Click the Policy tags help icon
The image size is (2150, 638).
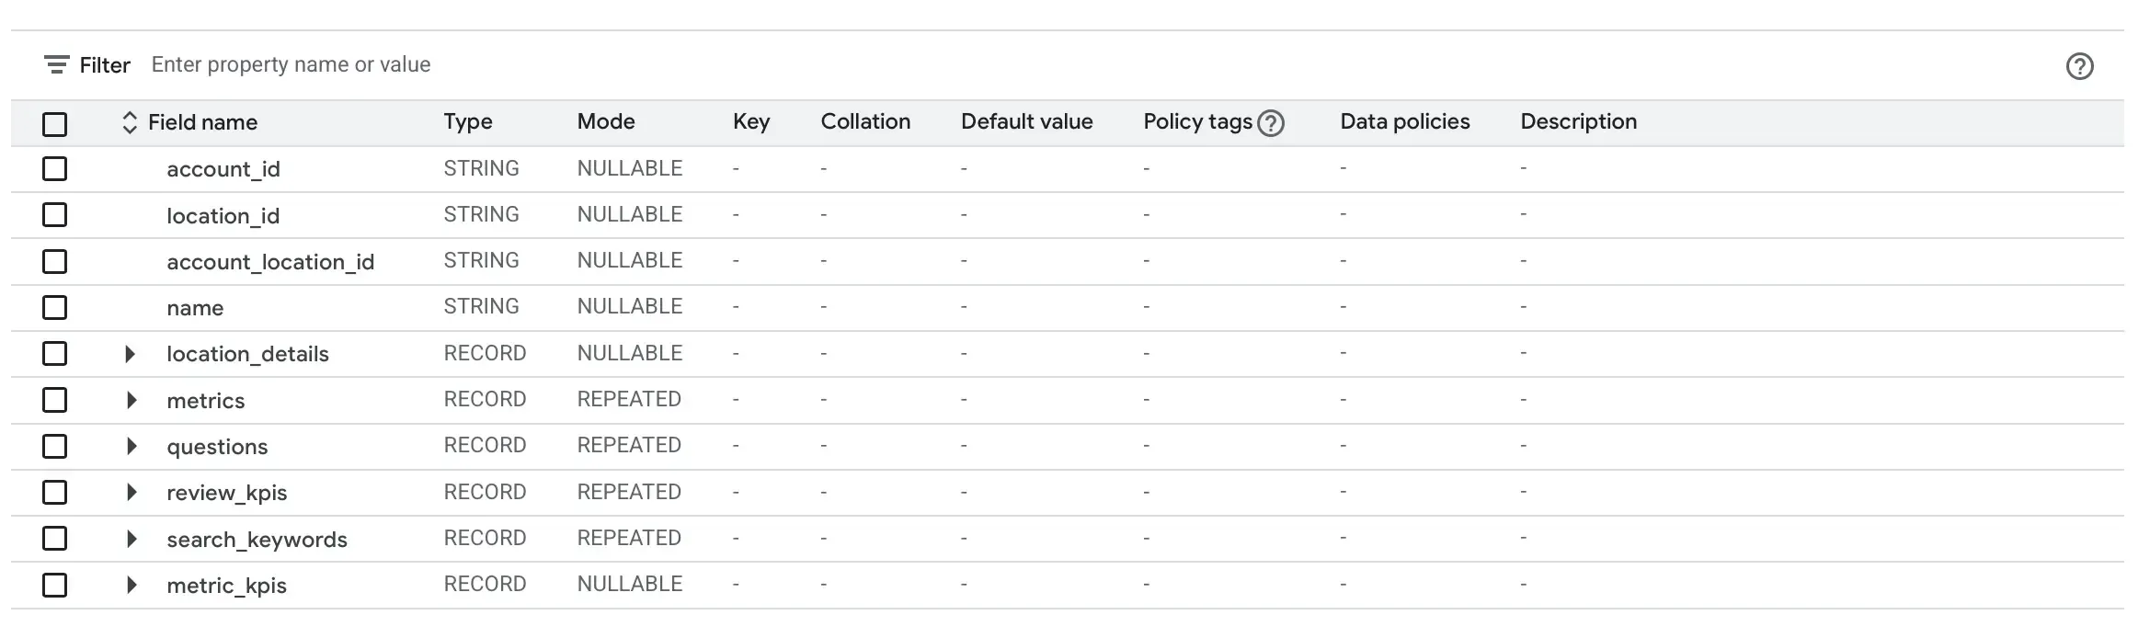coord(1271,123)
